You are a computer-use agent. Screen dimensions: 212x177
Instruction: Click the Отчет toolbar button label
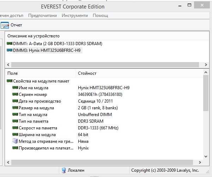coord(16,25)
